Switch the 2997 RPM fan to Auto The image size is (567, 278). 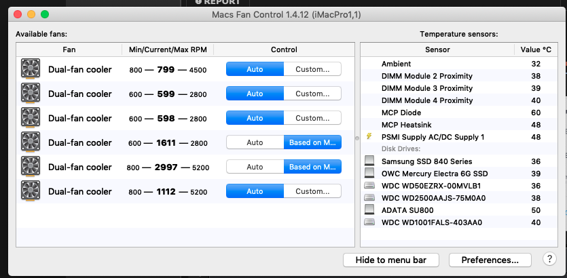click(x=255, y=167)
